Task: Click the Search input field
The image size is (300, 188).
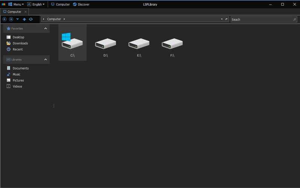Action: [x=261, y=20]
